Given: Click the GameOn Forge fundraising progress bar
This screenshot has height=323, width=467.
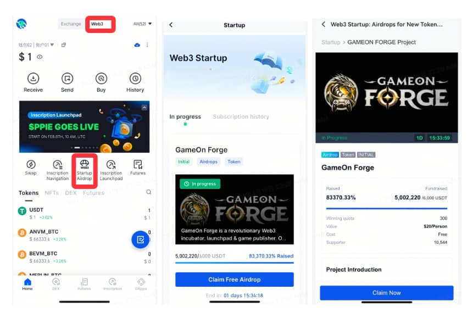Looking at the screenshot, I should pos(235,263).
